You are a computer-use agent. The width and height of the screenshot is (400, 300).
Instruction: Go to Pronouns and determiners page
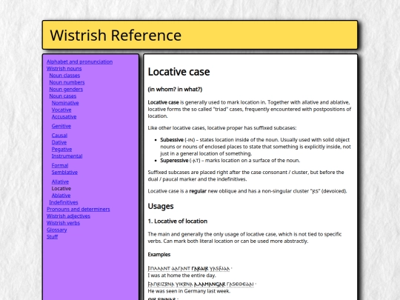pyautogui.click(x=79, y=210)
